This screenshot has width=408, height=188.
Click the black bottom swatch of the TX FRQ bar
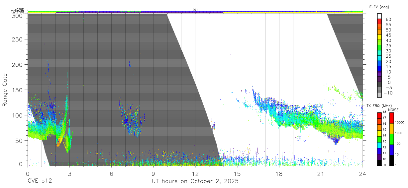coord(379,162)
